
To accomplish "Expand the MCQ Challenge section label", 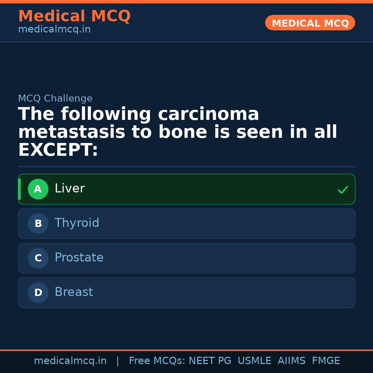I will click(x=55, y=98).
